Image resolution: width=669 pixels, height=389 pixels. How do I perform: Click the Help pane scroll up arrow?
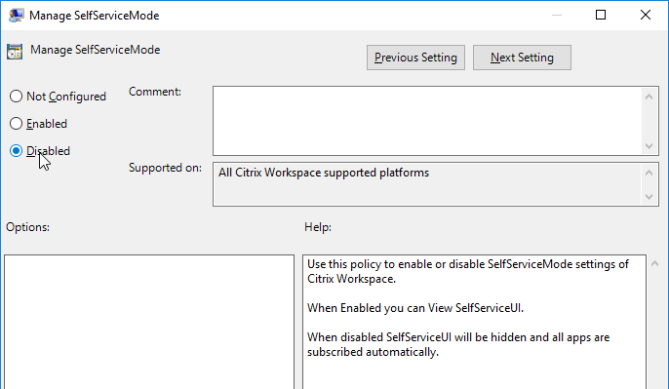click(x=655, y=264)
